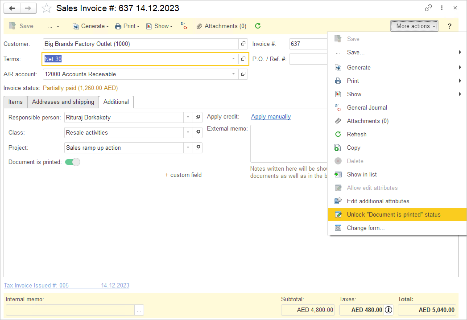467x320 pixels.
Task: Expand the Terms dropdown arrow
Action: tap(233, 59)
